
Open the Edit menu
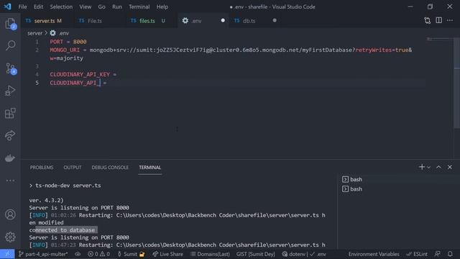38,6
